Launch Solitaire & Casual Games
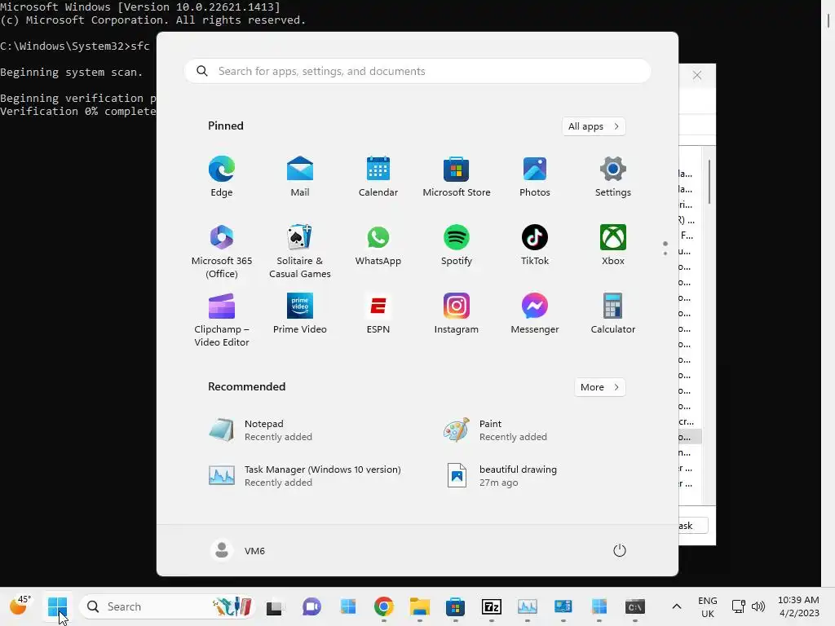Viewport: 835px width, 626px height. point(300,251)
